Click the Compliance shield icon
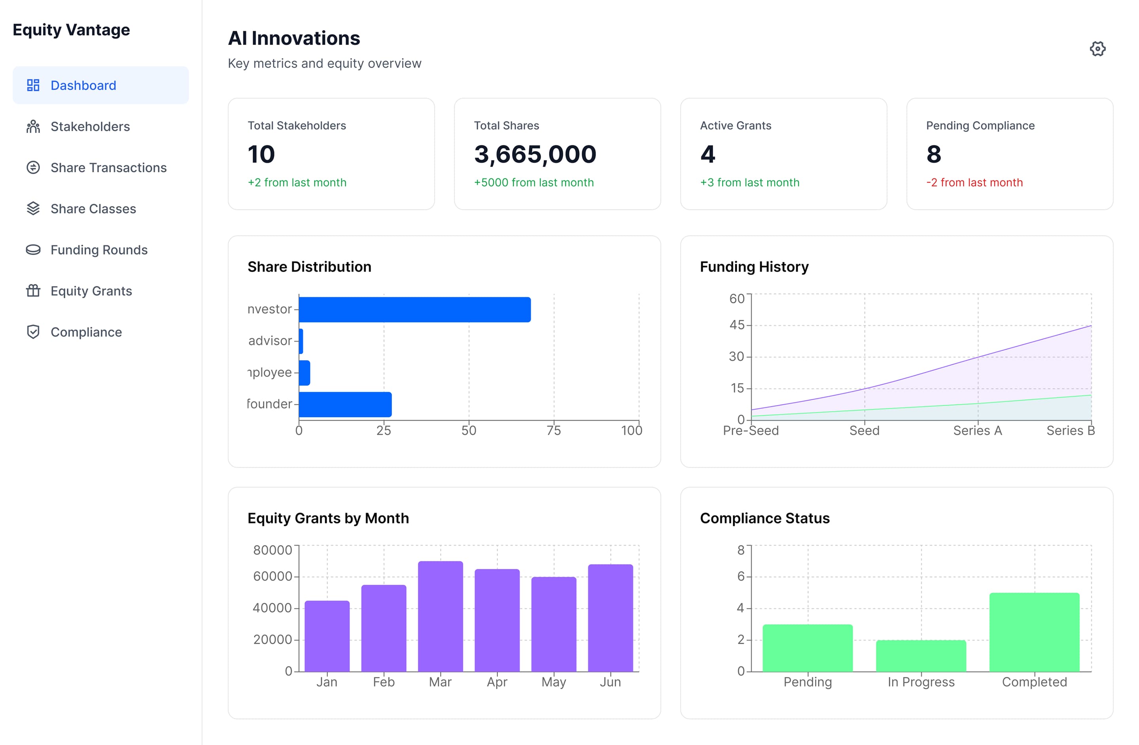The image size is (1139, 745). click(33, 332)
